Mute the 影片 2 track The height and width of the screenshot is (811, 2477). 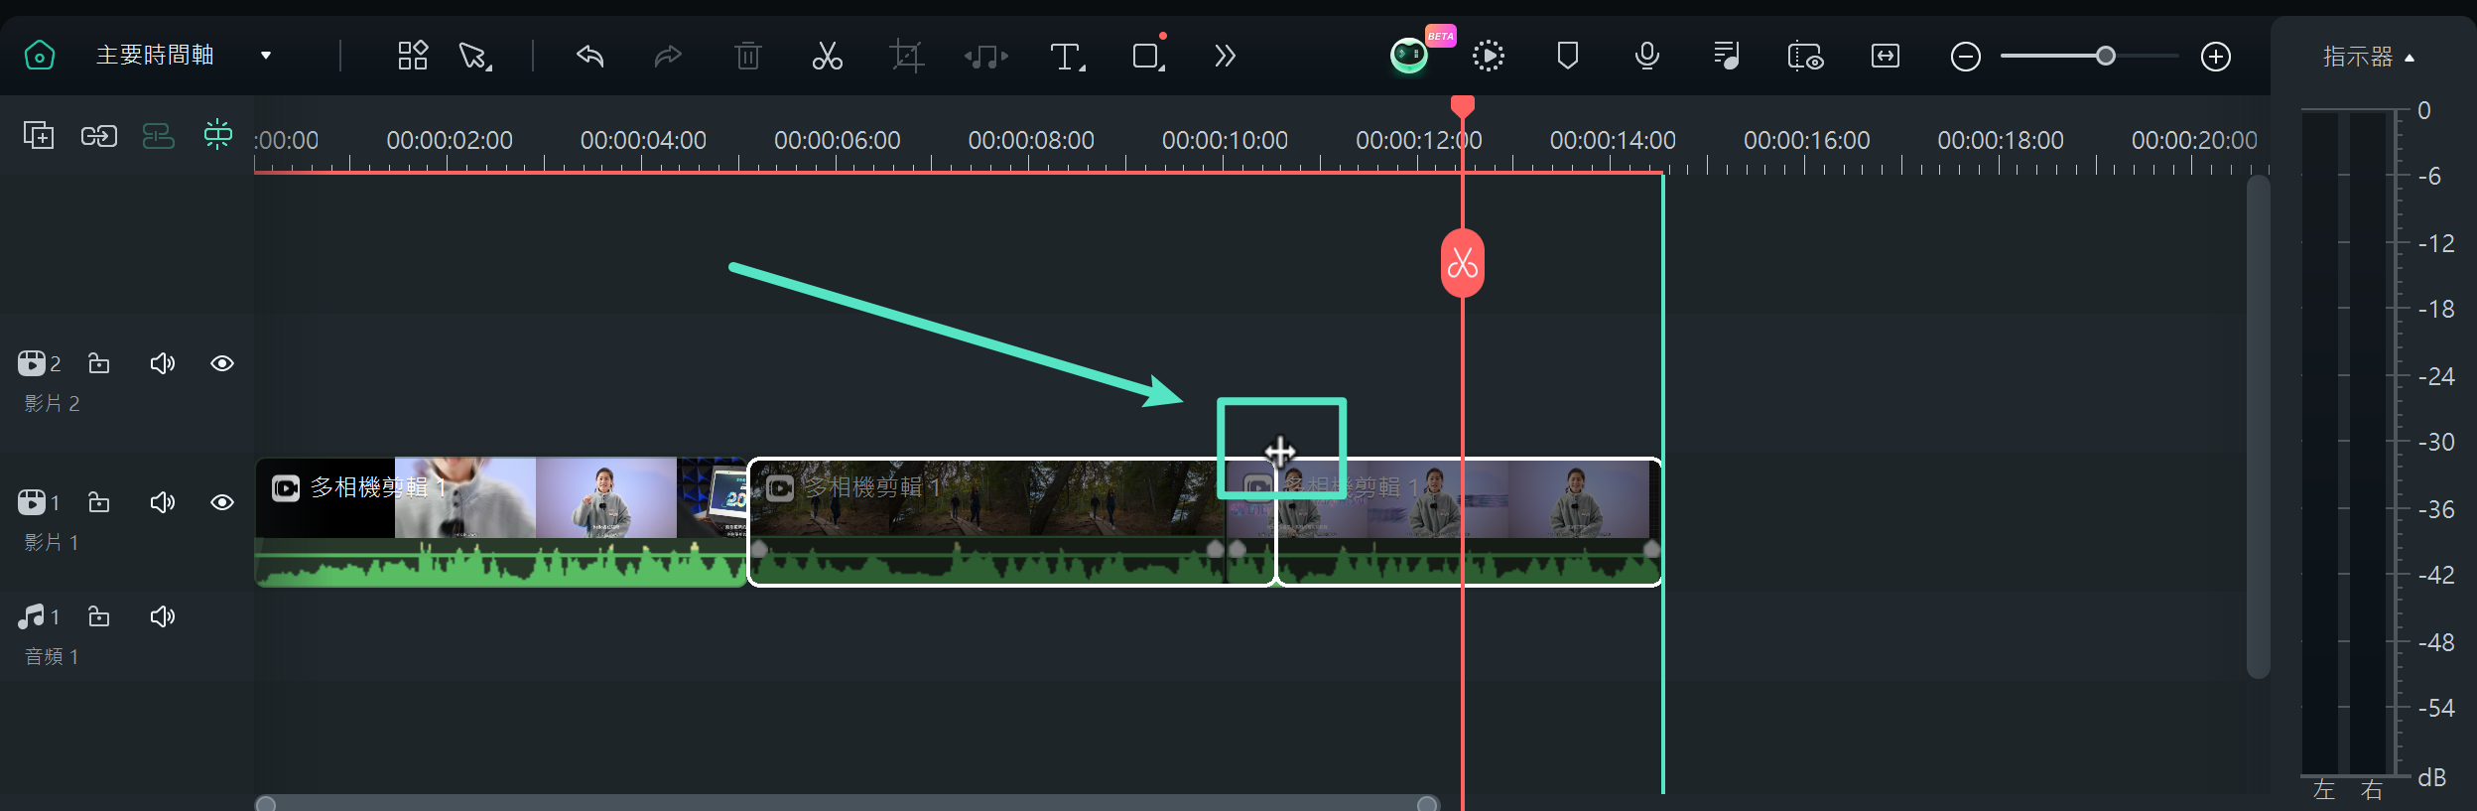pos(163,363)
